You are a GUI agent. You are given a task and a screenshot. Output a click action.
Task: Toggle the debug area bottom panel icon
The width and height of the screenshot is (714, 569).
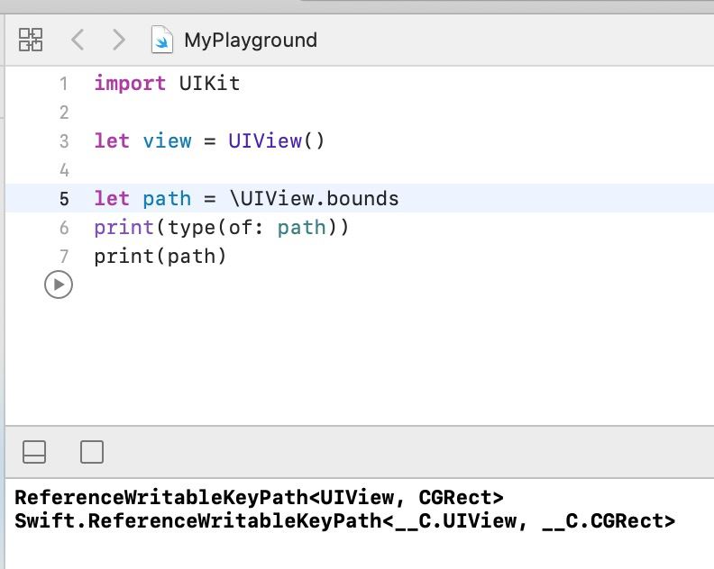(x=34, y=452)
